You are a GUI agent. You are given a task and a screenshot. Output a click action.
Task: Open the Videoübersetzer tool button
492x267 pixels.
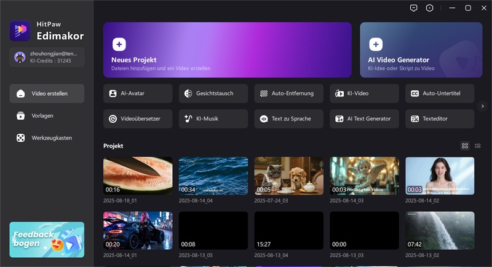click(x=138, y=118)
